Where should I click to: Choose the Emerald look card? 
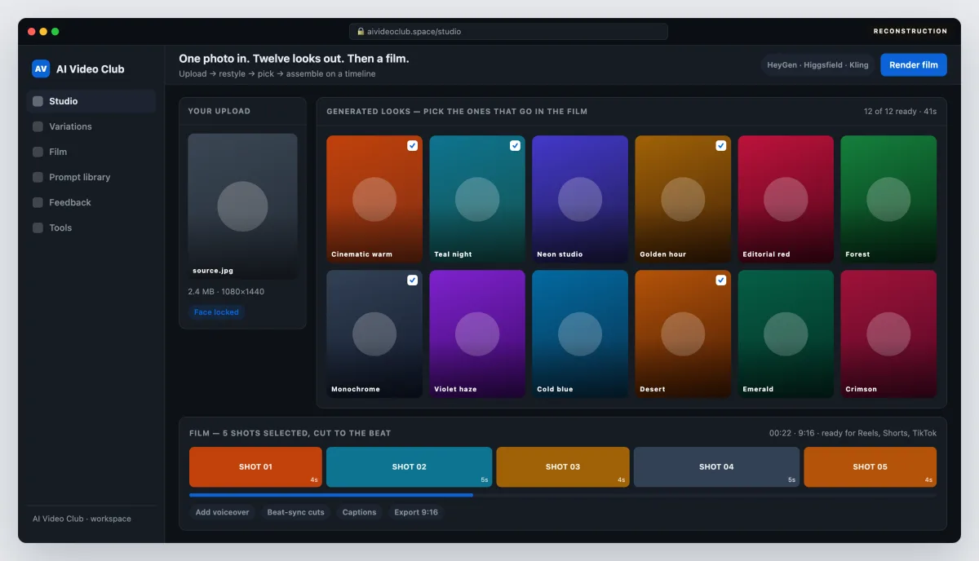point(786,334)
